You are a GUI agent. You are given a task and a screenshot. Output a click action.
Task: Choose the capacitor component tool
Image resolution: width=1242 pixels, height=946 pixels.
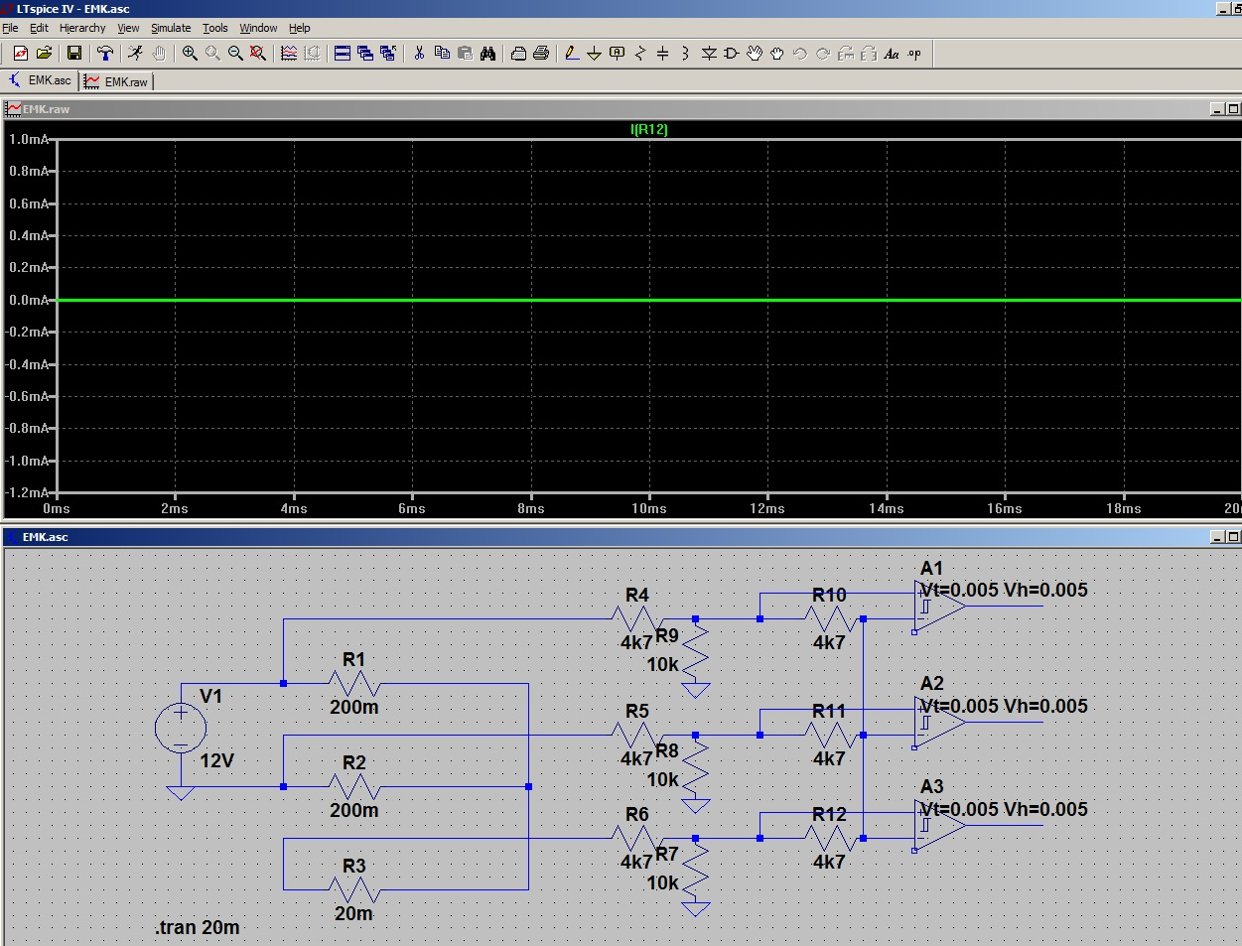tap(663, 54)
